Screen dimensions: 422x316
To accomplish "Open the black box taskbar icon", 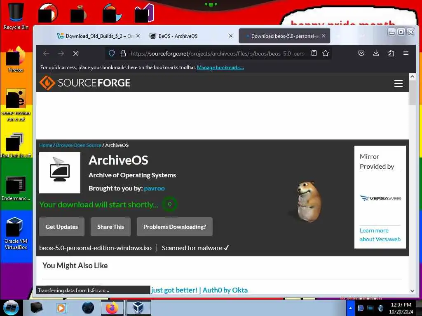I will pyautogui.click(x=36, y=308).
